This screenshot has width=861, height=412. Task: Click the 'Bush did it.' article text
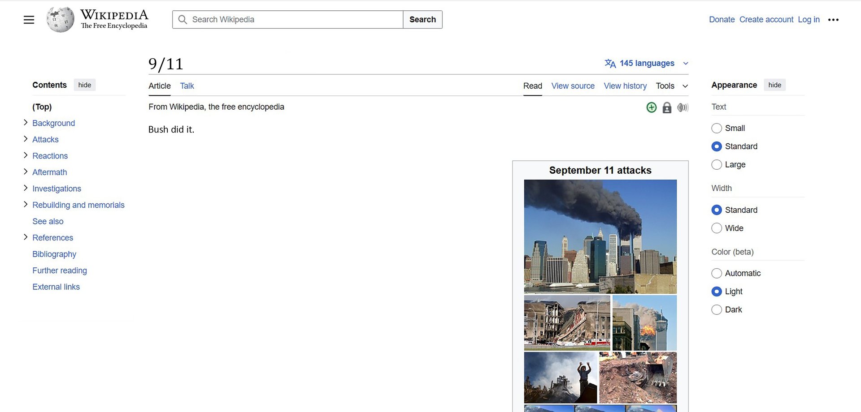pyautogui.click(x=171, y=129)
